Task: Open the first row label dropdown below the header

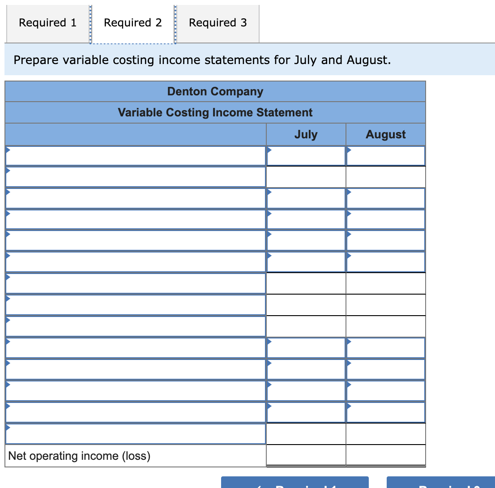Action: 136,156
